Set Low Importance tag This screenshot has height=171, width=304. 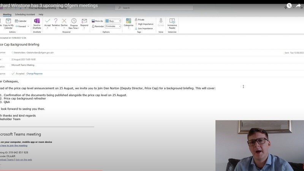[144, 28]
